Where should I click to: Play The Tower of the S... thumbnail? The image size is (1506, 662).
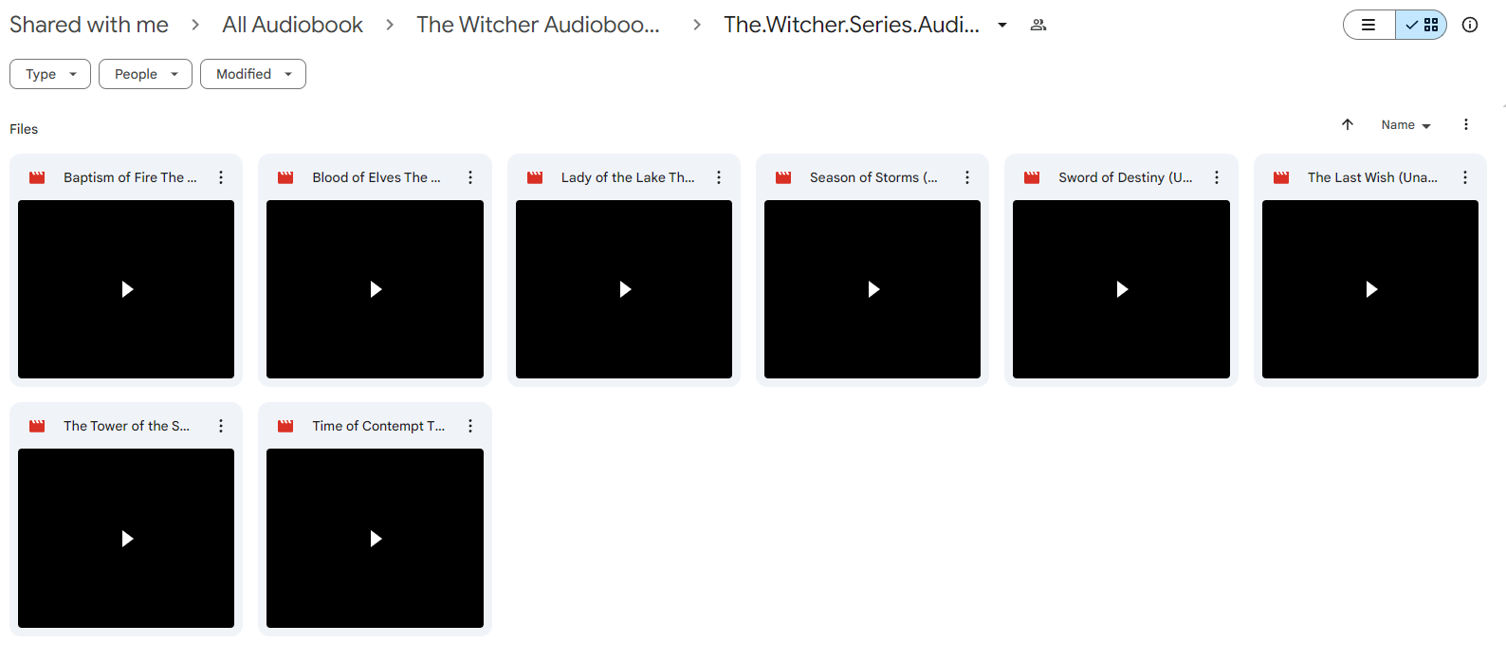pos(126,539)
